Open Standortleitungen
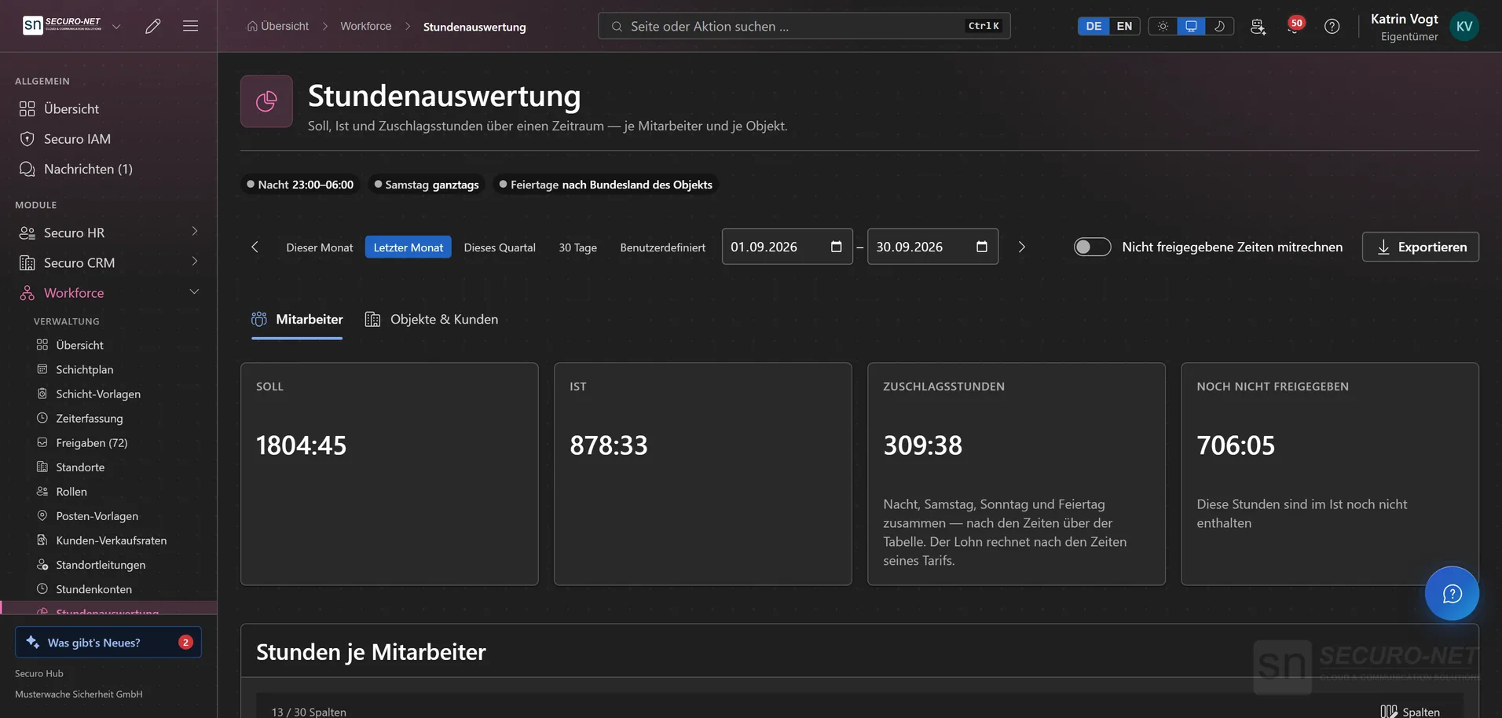 coord(116,564)
